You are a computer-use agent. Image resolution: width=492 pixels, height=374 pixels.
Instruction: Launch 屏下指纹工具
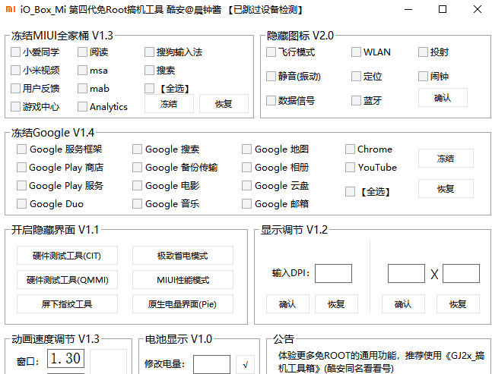tap(67, 304)
